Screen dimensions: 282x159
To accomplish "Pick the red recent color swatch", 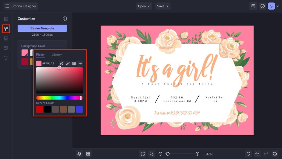I will click(40, 109).
